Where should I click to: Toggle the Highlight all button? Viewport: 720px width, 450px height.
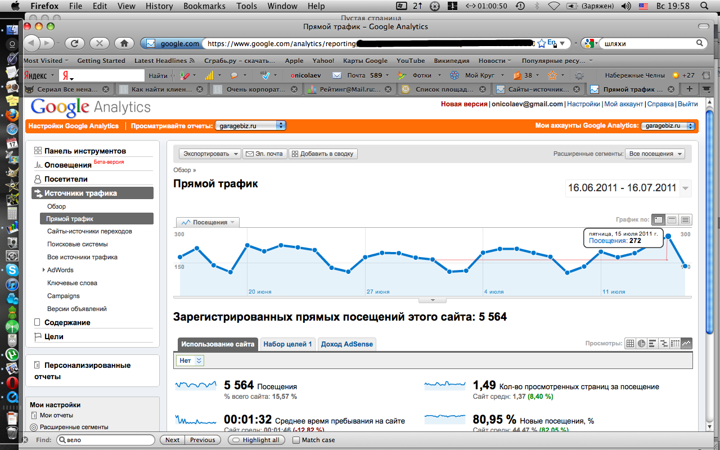click(255, 440)
